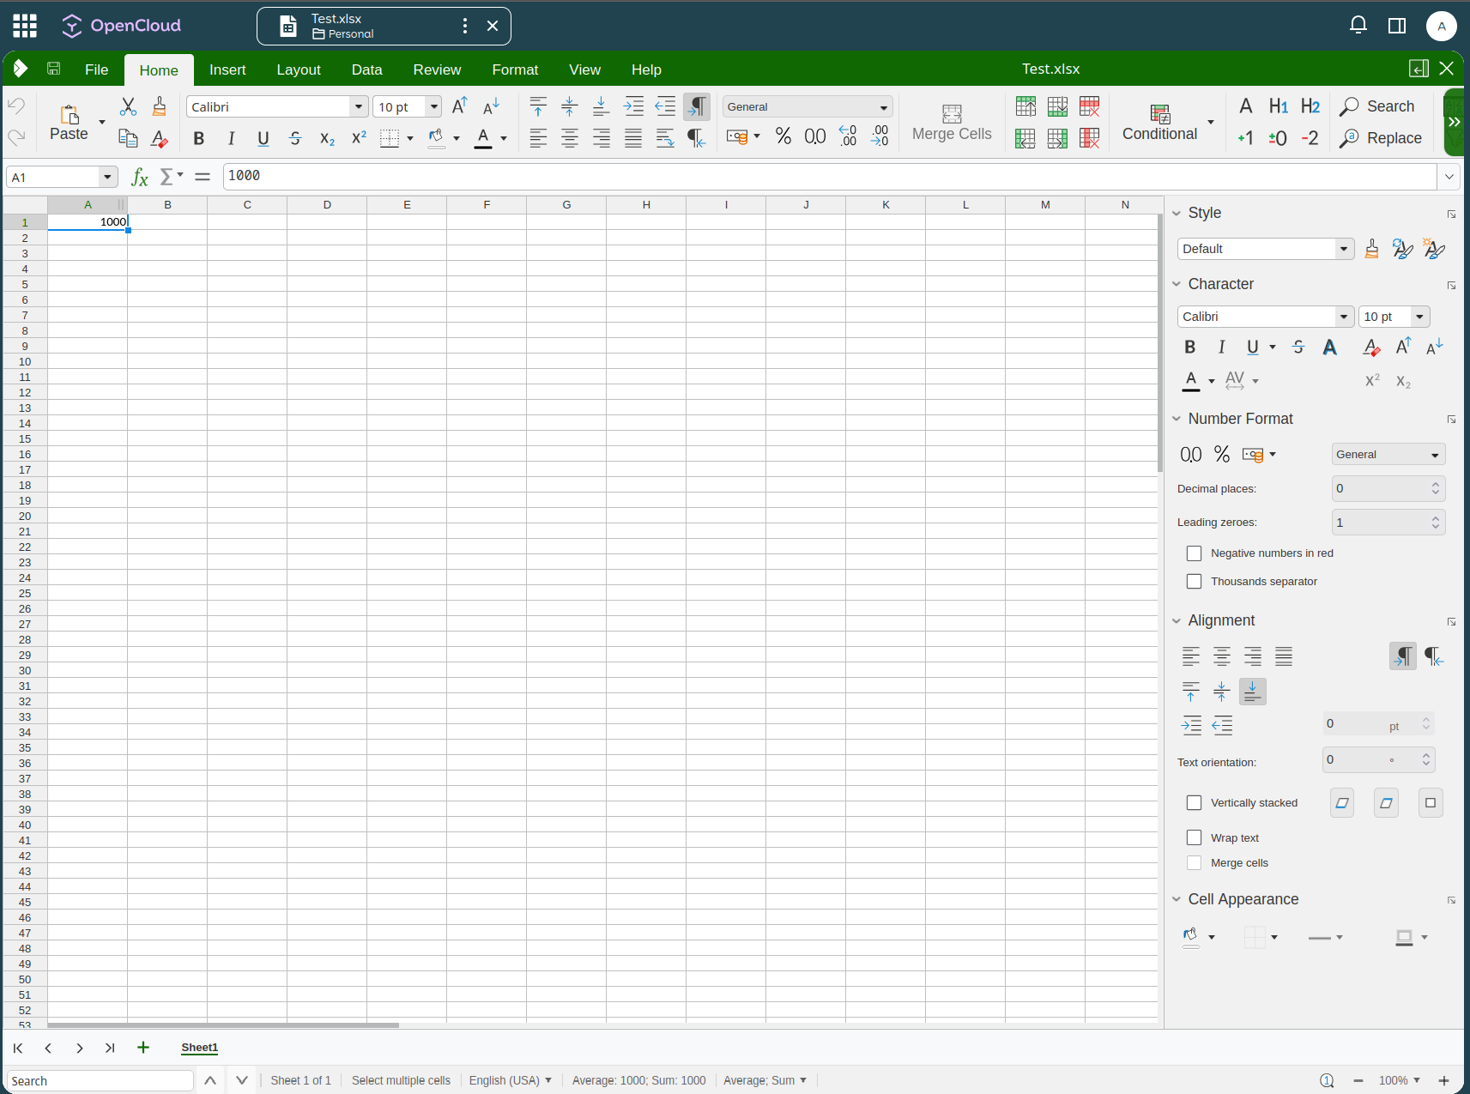The height and width of the screenshot is (1094, 1470).
Task: Add a decimal place in toolbar
Action: [x=848, y=136]
